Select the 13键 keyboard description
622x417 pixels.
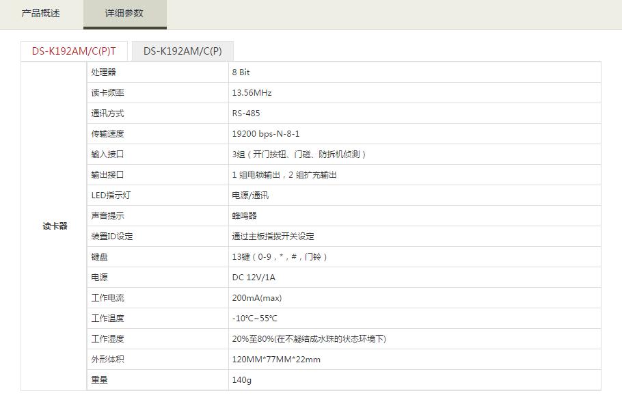[x=280, y=257]
